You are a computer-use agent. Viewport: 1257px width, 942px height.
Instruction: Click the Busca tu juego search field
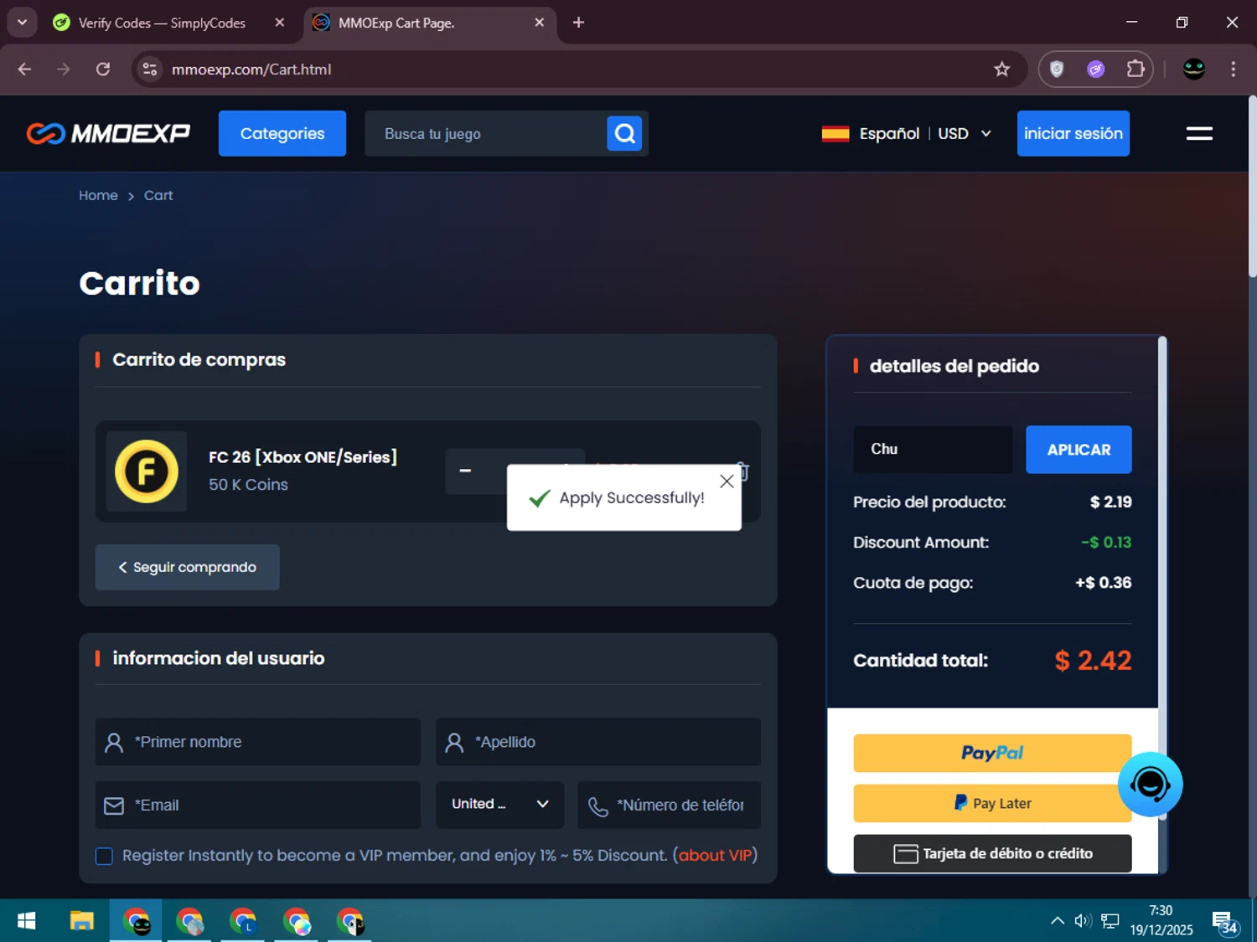pos(486,134)
